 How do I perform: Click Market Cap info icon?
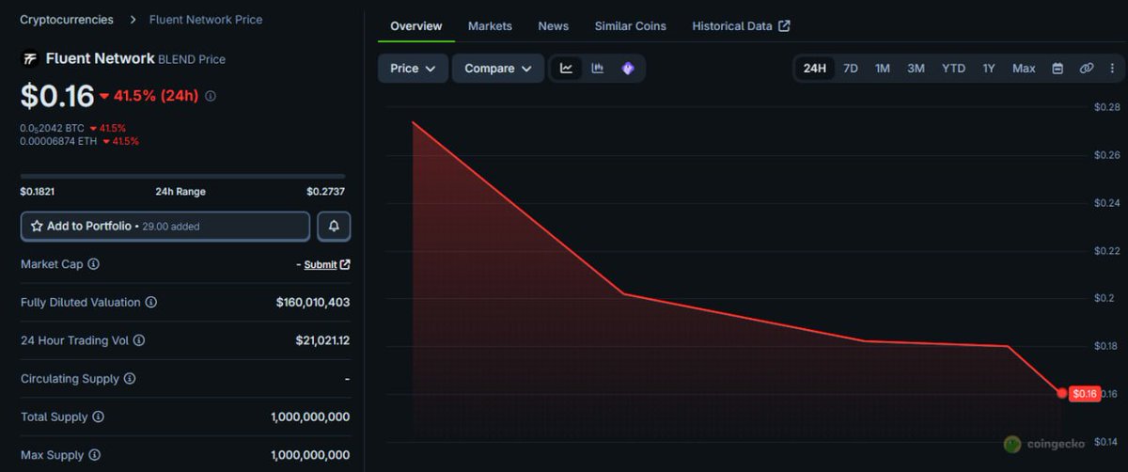(93, 264)
